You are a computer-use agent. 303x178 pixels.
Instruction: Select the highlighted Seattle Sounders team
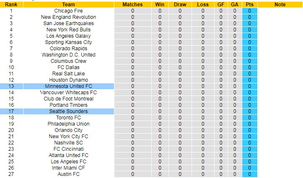coord(68,111)
